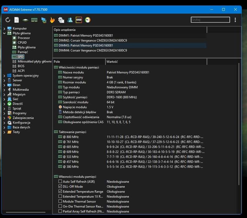Select CPUID in the sidebar tree
Viewport: 247px width, 218px height.
(22, 43)
